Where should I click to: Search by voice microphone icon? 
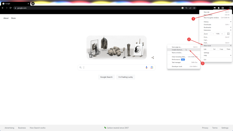click(x=147, y=68)
